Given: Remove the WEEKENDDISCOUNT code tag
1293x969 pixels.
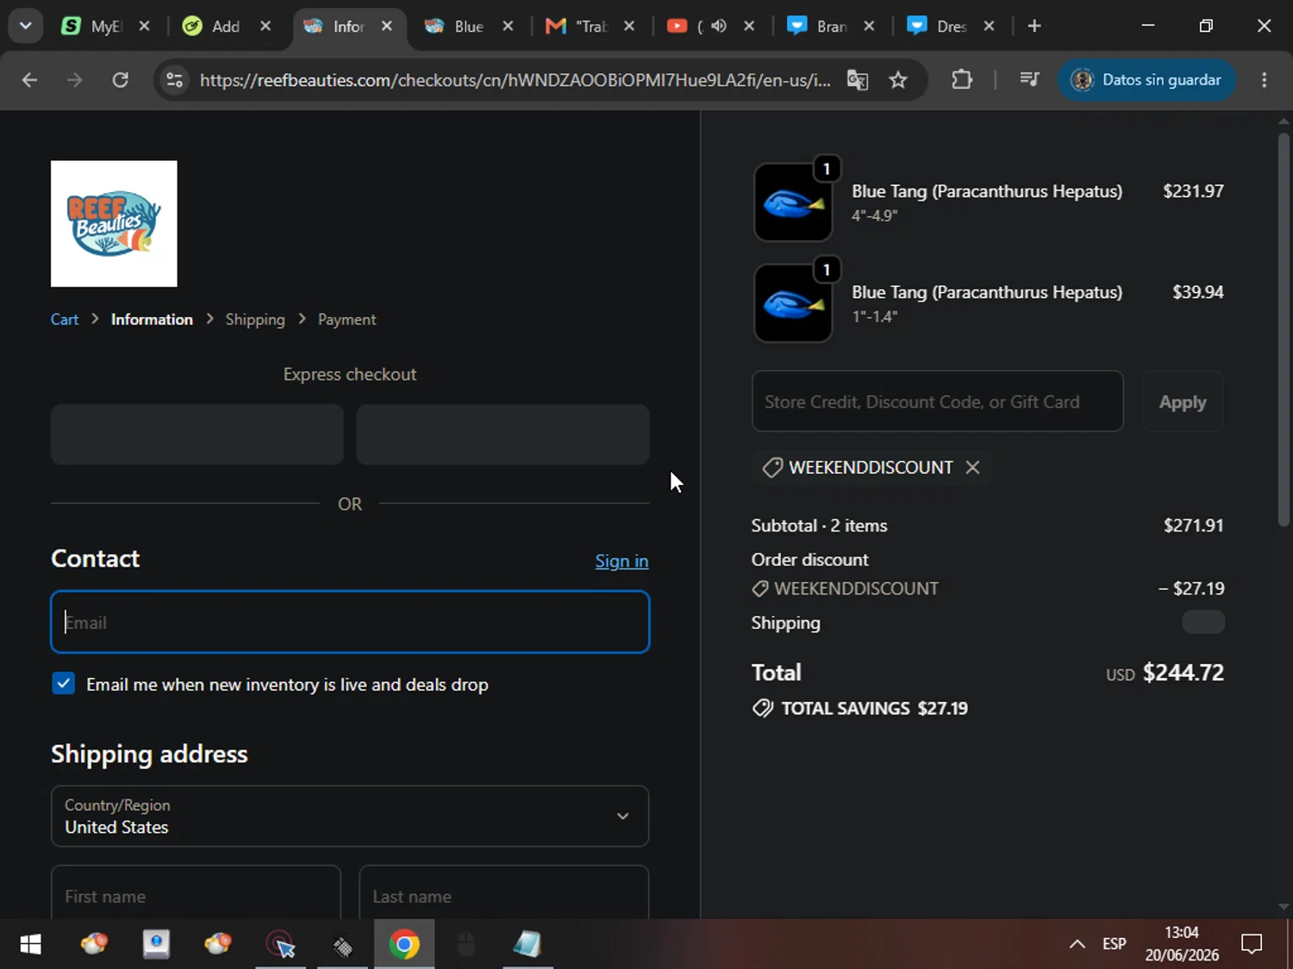Looking at the screenshot, I should [x=972, y=467].
